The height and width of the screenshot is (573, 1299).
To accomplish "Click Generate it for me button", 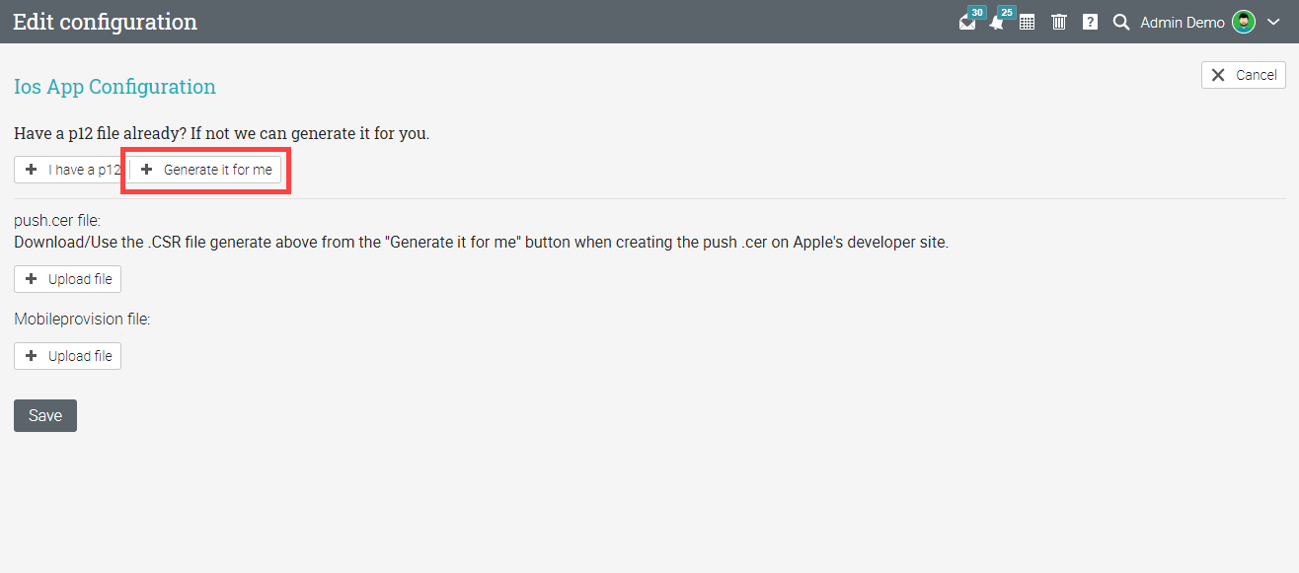I will pyautogui.click(x=205, y=170).
